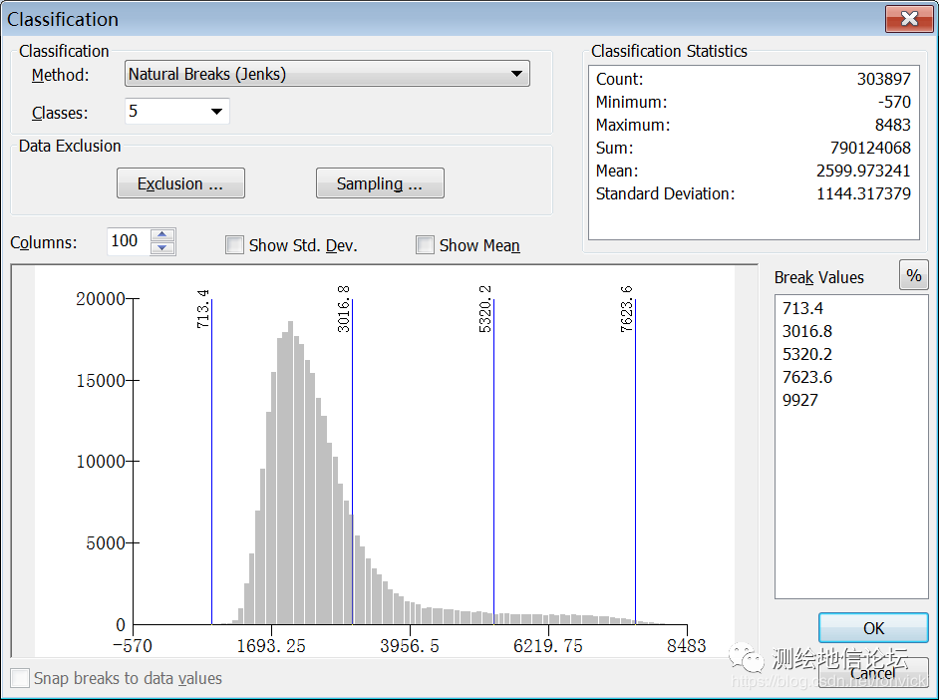The width and height of the screenshot is (939, 700).
Task: Toggle the Show Mean checkbox
Action: point(426,245)
